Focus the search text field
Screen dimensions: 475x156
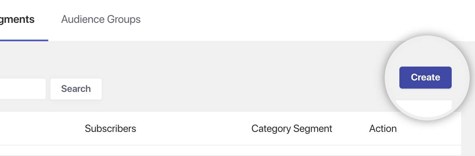coord(23,89)
